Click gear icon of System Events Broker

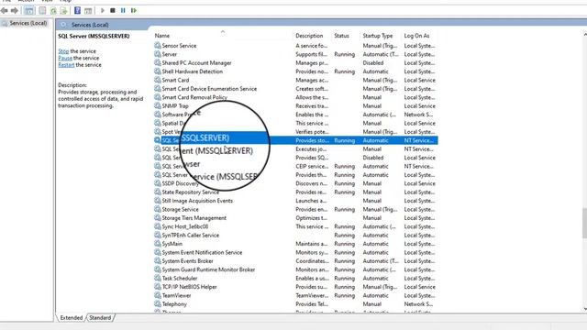point(158,260)
